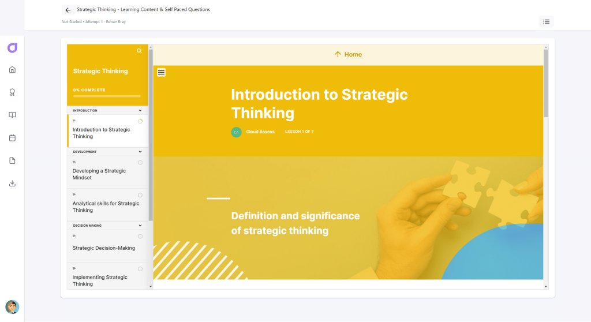Open the award badge icon in the sidebar

point(13,92)
